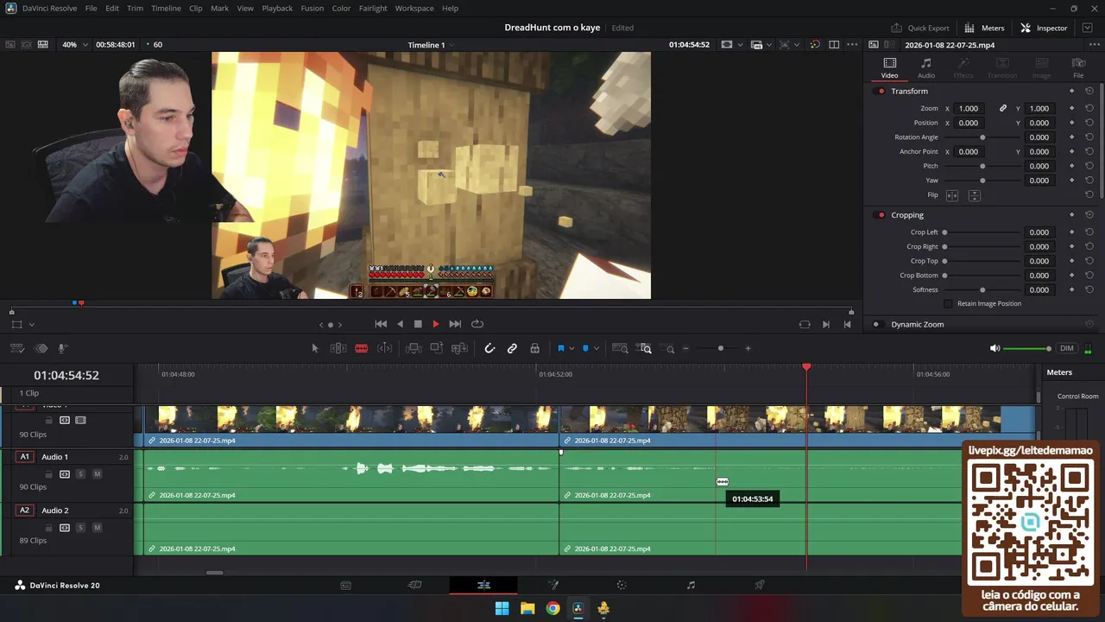Adjust the green monitor volume slider
This screenshot has height=622, width=1105.
[x=1027, y=348]
